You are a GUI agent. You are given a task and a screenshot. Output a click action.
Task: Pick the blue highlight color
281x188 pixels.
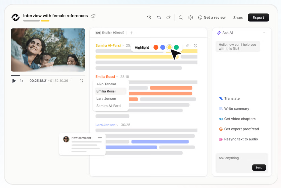(x=163, y=47)
